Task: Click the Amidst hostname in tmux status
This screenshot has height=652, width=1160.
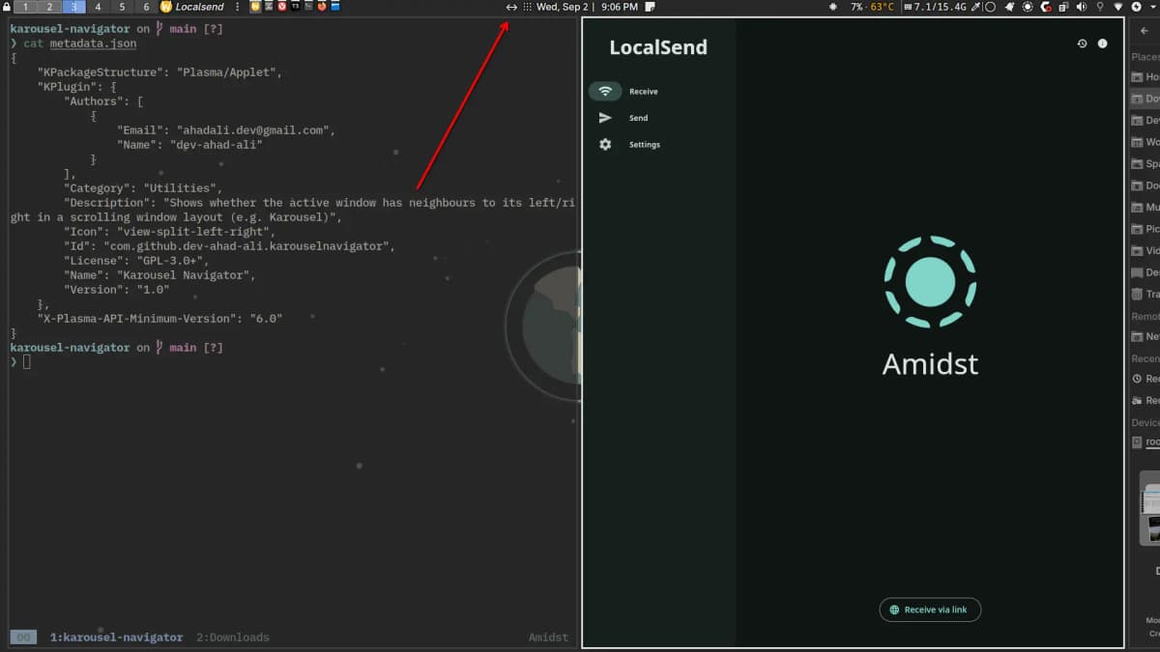Action: 548,638
